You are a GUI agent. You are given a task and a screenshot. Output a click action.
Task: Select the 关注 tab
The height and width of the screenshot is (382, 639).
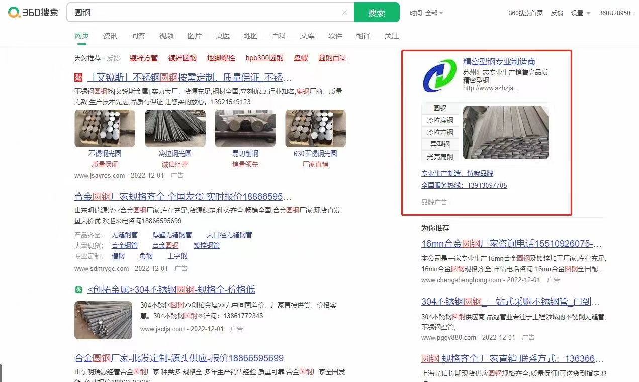392,36
